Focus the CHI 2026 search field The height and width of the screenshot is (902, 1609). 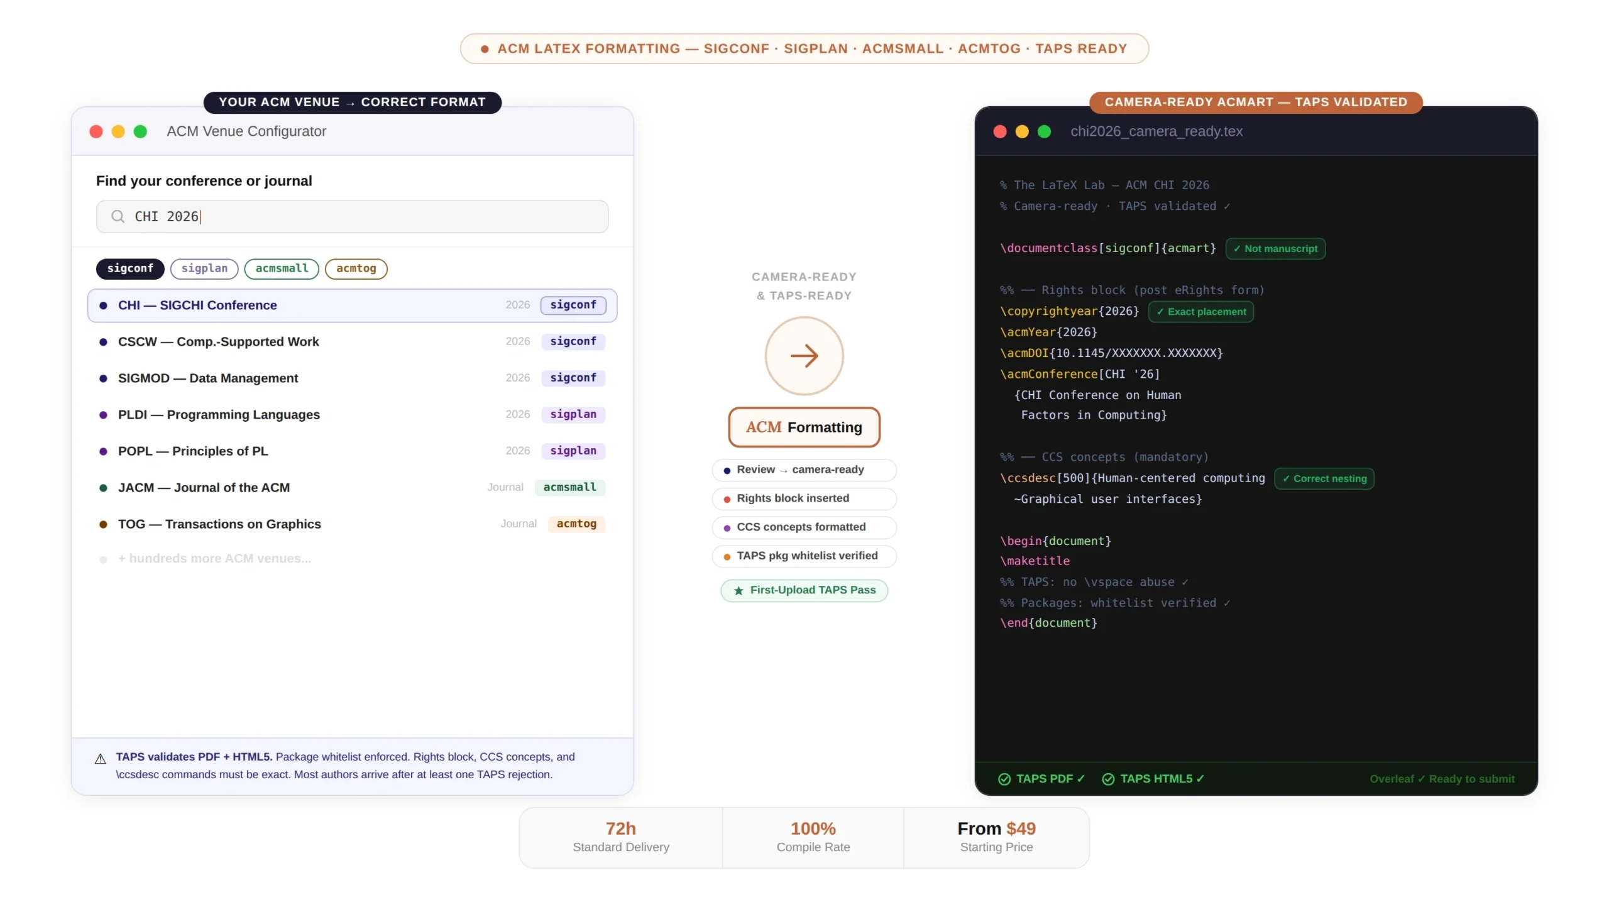[352, 217]
